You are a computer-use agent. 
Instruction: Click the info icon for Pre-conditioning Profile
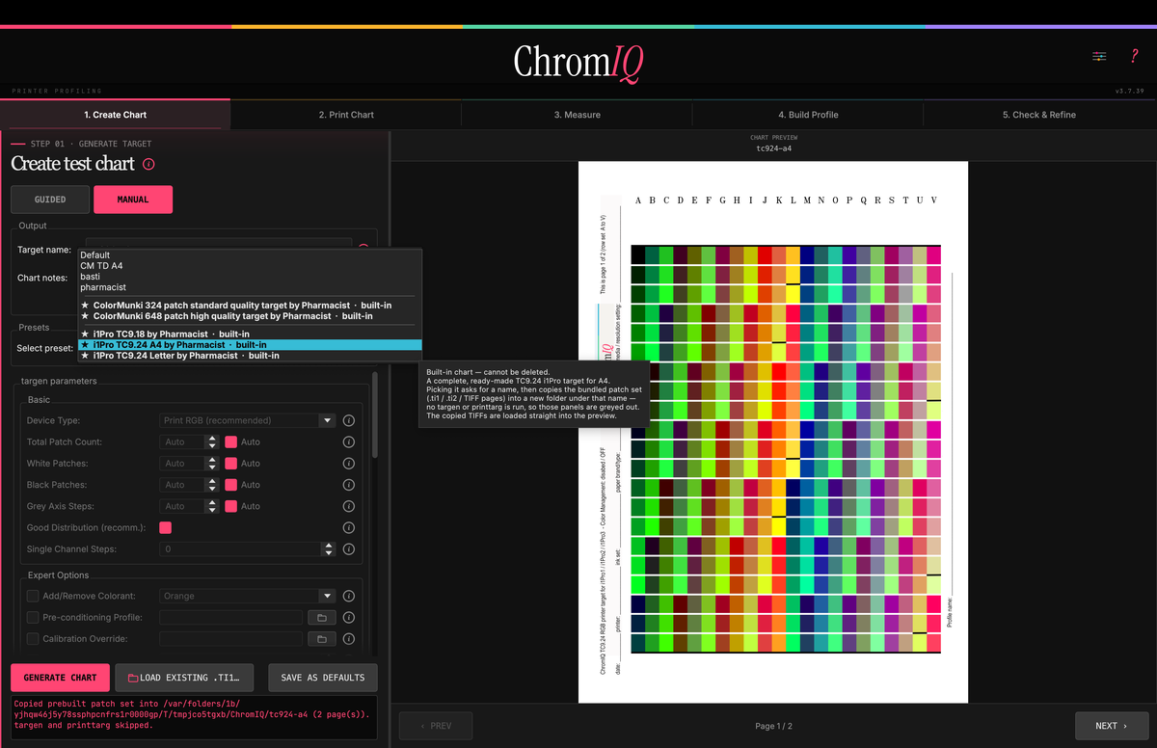tap(349, 617)
